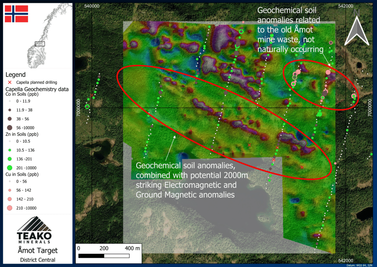Image resolution: width=377 pixels, height=267 pixels.
Task: Select the Co 0 - 11.9 legend dot
Action: [10, 101]
